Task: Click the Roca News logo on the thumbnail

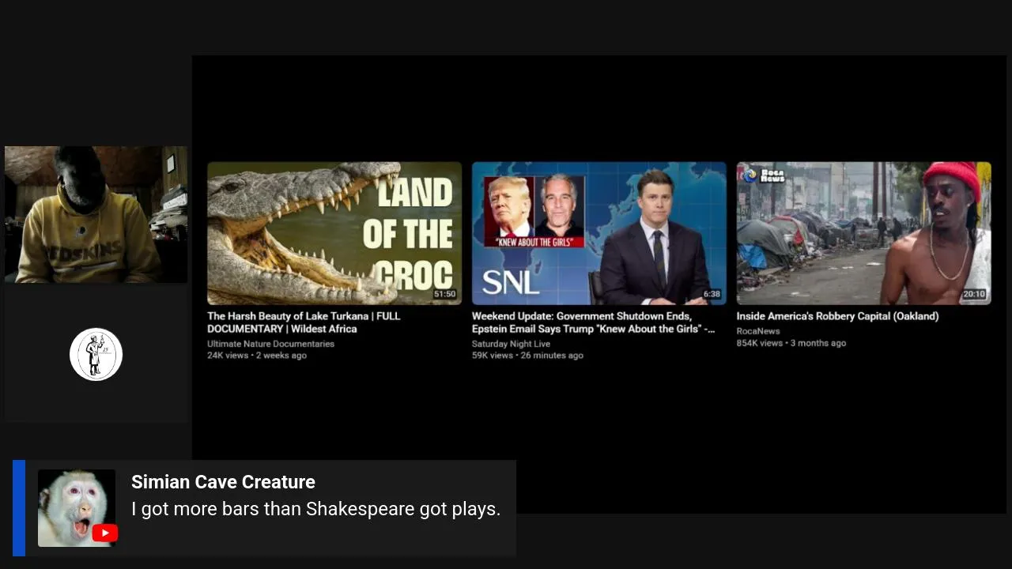Action: pyautogui.click(x=764, y=175)
